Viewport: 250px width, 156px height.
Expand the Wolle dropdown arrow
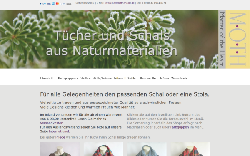(x=90, y=79)
